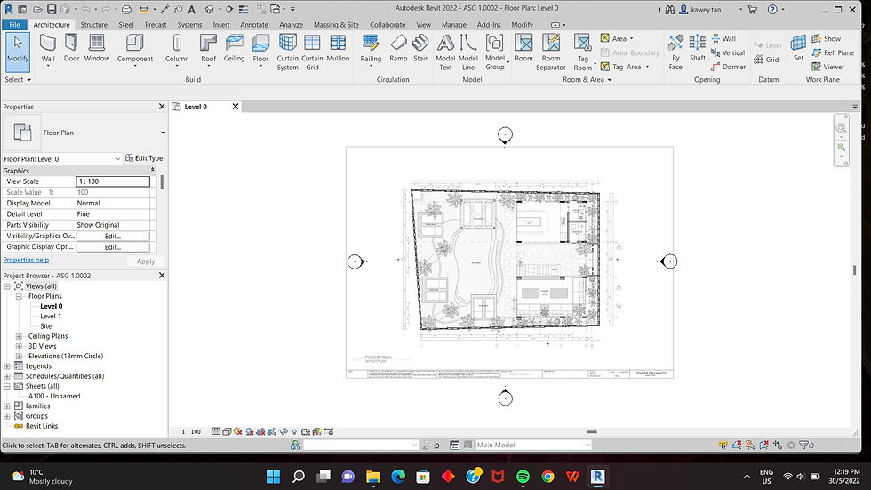Open the File menu tab
This screenshot has width=871, height=490.
coord(14,24)
